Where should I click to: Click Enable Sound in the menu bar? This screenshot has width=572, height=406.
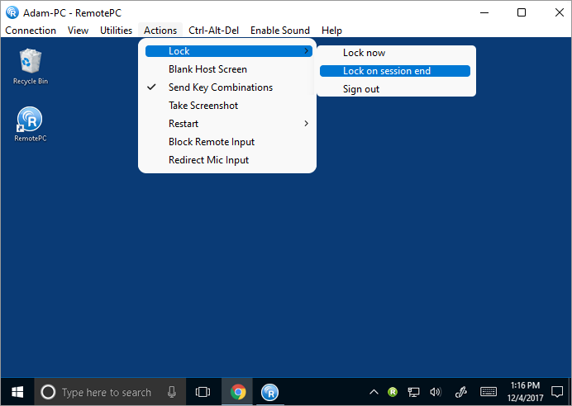(x=280, y=31)
